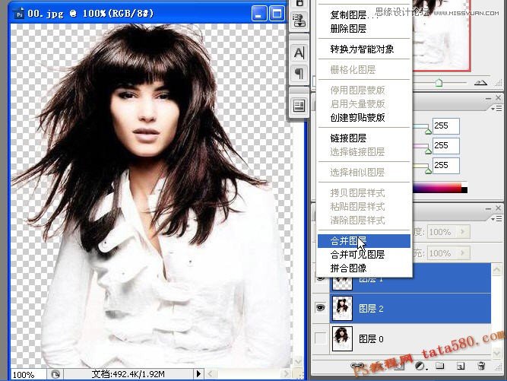Choose 转换为智能对象 menu entry
Screen dimensions: 507x381
click(362, 49)
